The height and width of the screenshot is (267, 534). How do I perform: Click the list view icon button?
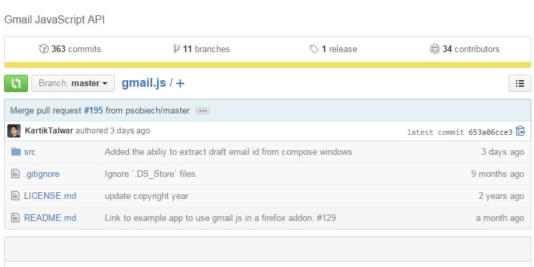[519, 83]
